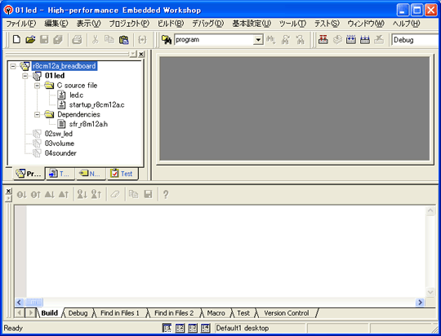
Task: Open the Debug configuration dropdown
Action: tap(416, 40)
